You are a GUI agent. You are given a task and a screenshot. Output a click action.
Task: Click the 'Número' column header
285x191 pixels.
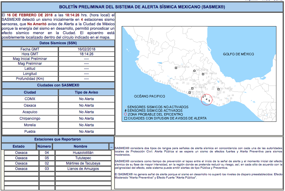(44, 146)
